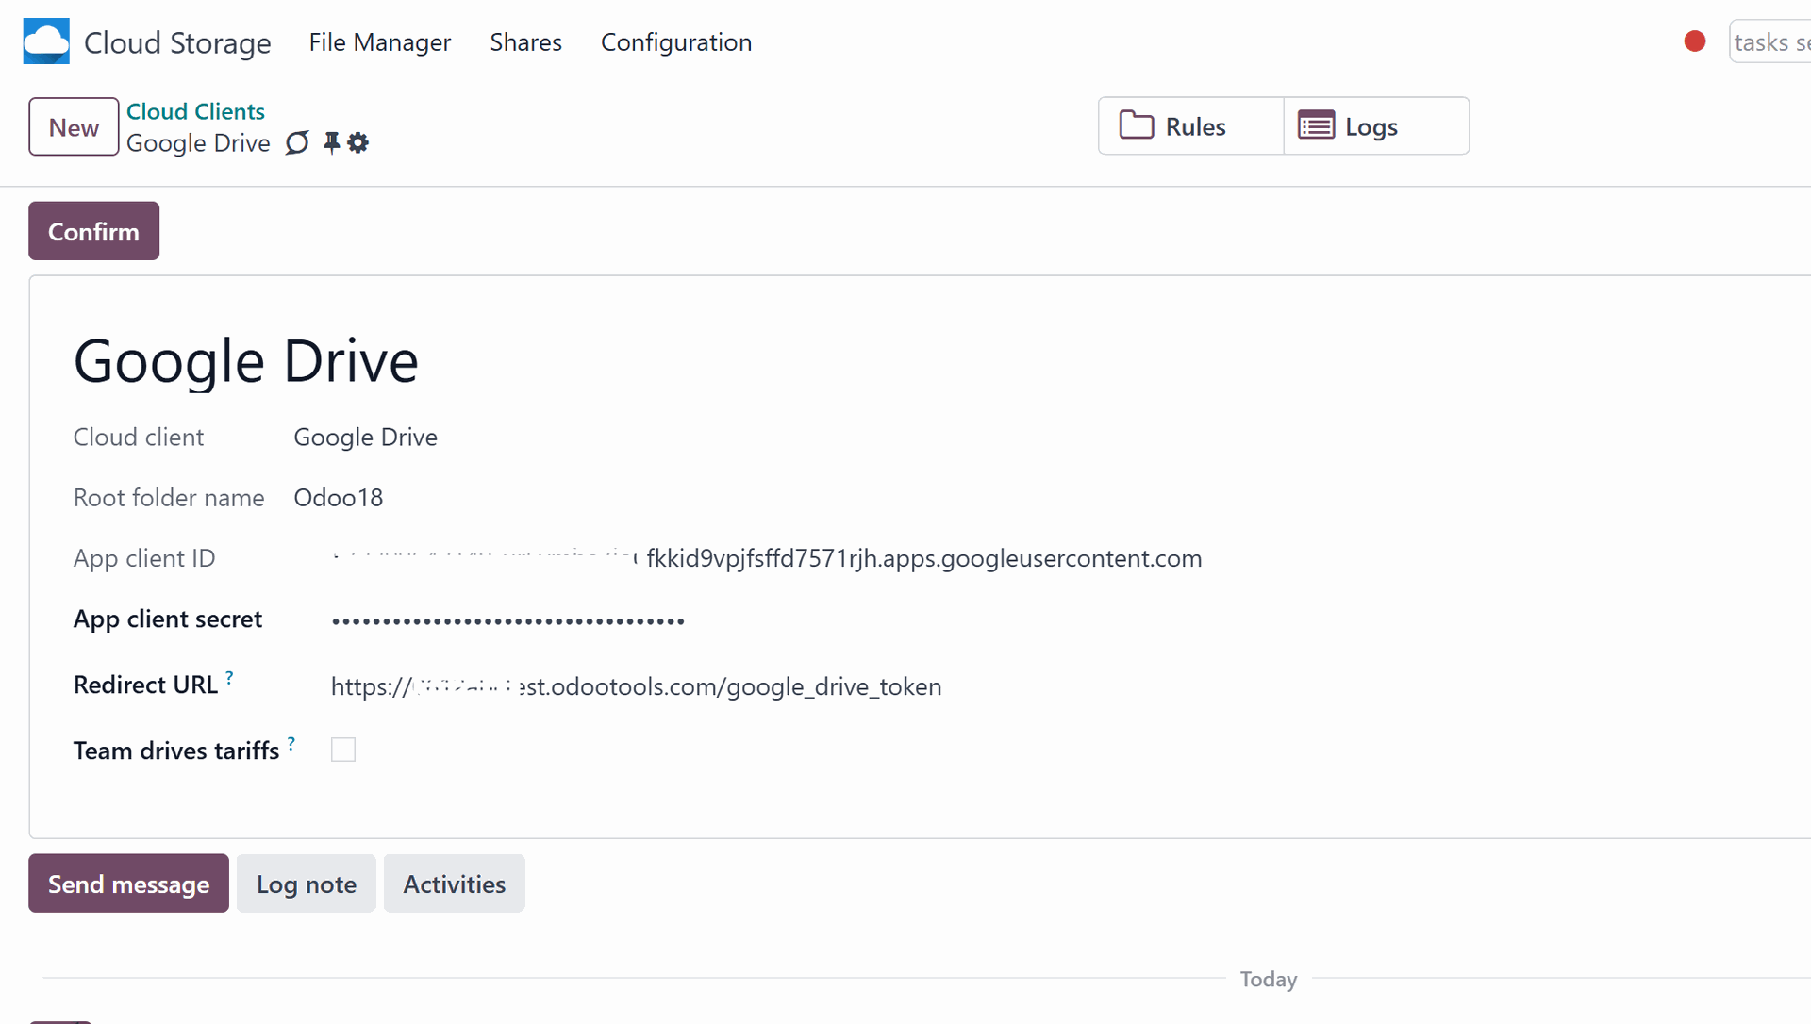Click the Cloud client label
Screen dimensions: 1811x1024
coord(139,438)
